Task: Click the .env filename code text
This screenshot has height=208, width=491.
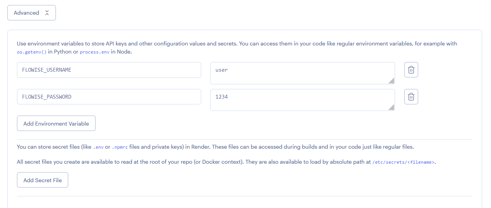Action: (x=99, y=147)
